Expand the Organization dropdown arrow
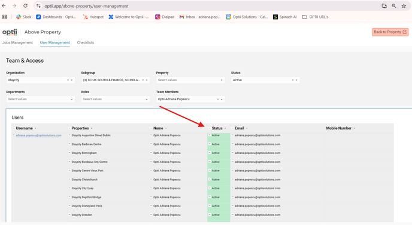 tap(71, 80)
